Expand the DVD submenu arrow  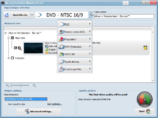(90, 24)
